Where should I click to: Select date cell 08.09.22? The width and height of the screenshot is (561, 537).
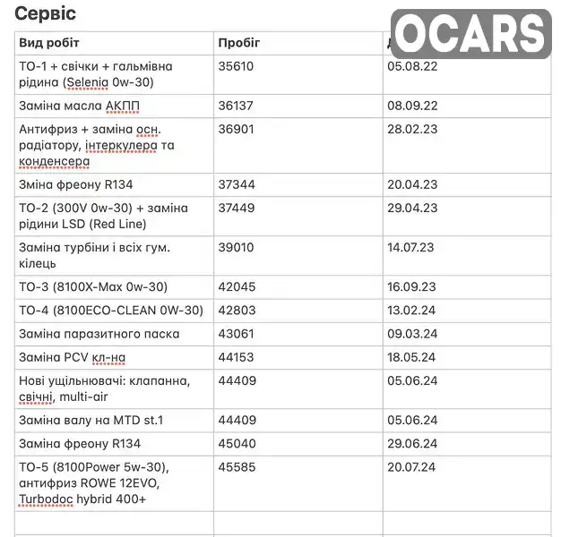[x=467, y=107]
